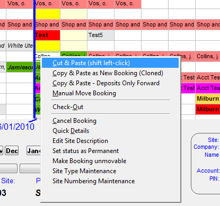The height and width of the screenshot is (206, 220).
Task: Select the red Test booking cell
Action: [x=48, y=35]
